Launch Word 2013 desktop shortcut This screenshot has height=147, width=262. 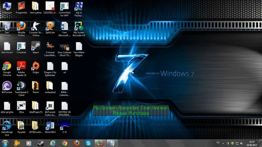(50, 127)
